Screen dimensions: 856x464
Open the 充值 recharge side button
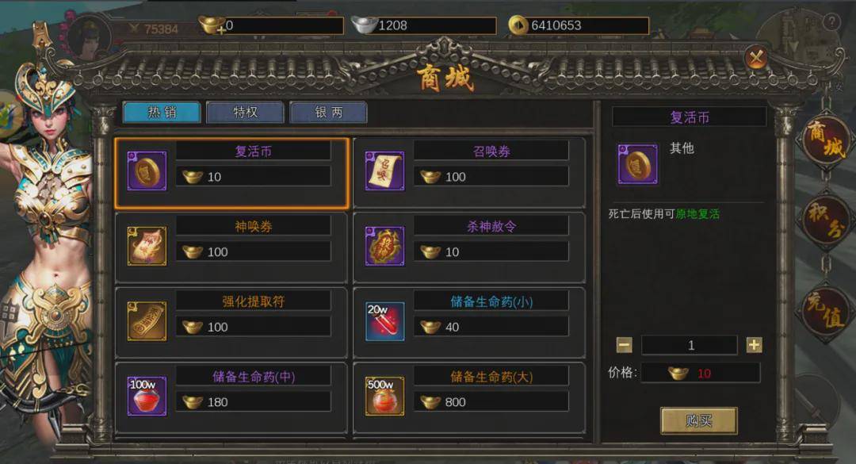pos(827,310)
